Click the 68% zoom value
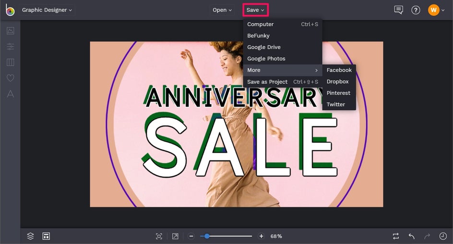This screenshot has height=244, width=453. point(276,236)
